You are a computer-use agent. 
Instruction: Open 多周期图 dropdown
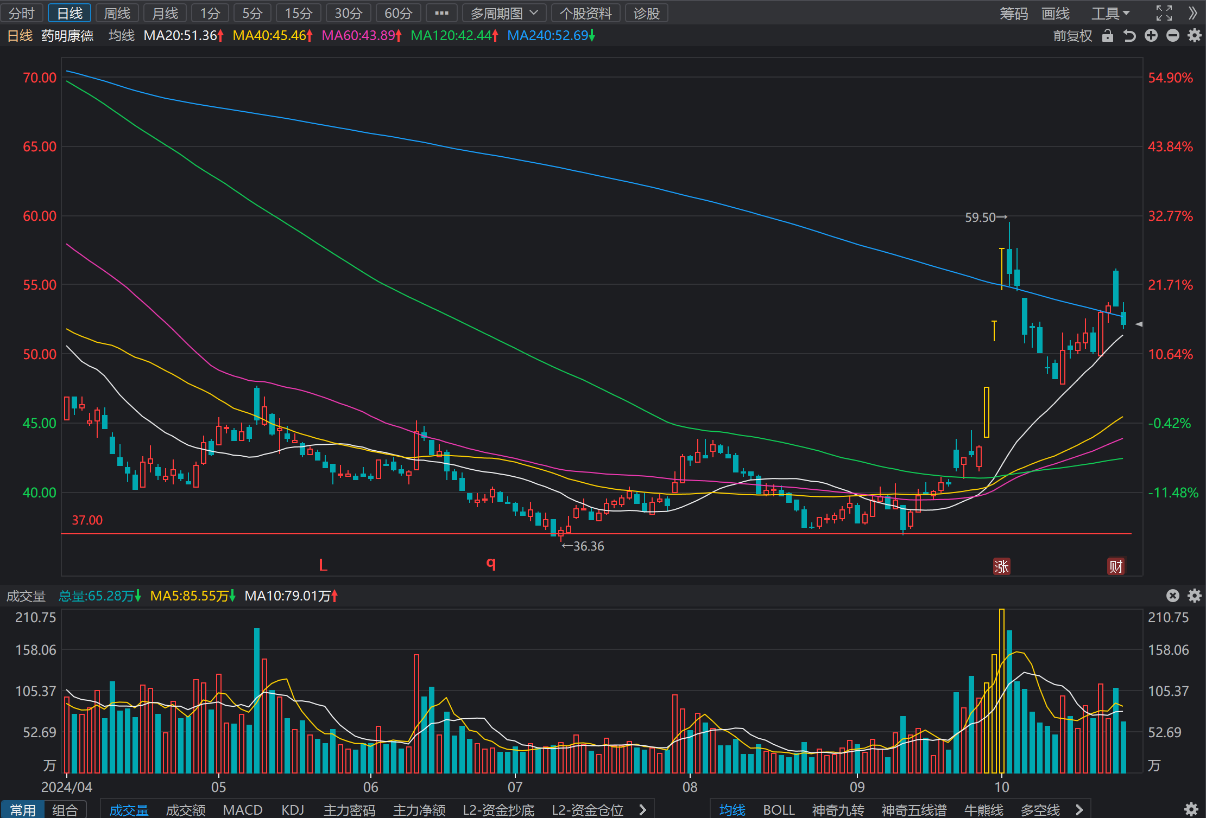(x=504, y=13)
